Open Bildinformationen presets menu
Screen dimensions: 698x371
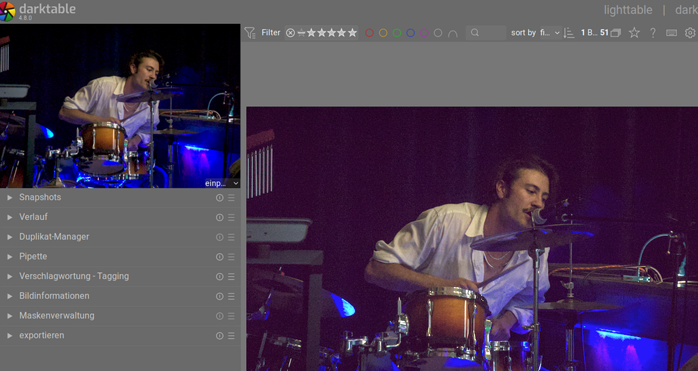click(232, 296)
